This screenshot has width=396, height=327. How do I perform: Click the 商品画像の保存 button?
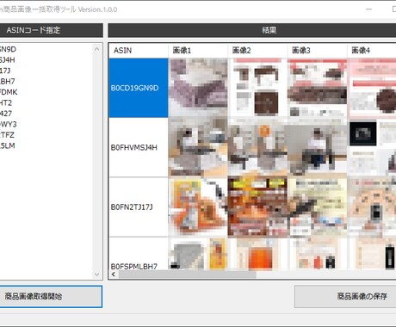[345, 296]
